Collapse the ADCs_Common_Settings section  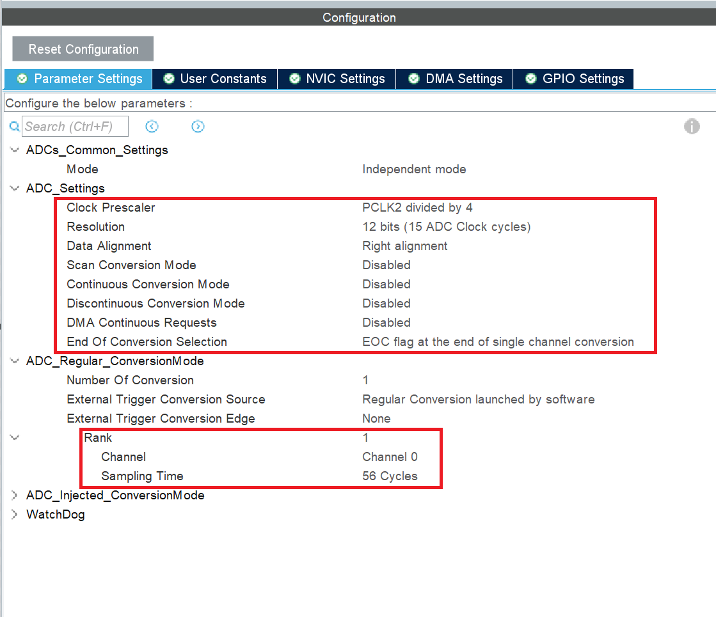coord(14,150)
